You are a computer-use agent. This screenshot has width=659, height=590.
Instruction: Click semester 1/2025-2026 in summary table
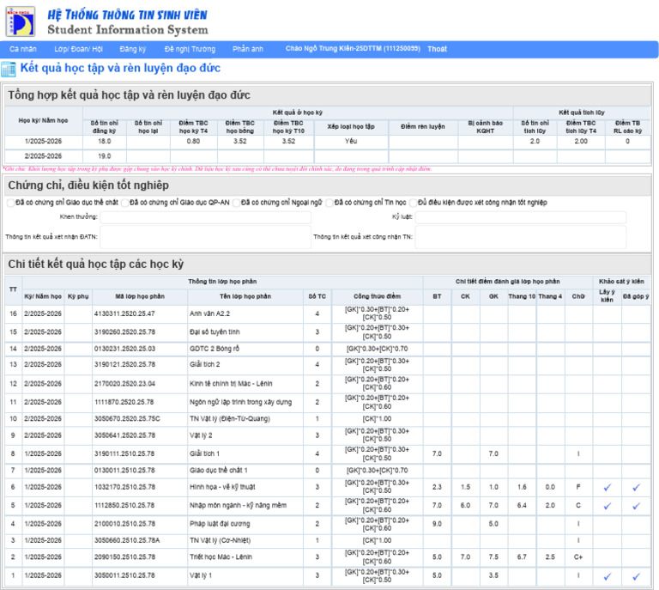[x=43, y=142]
